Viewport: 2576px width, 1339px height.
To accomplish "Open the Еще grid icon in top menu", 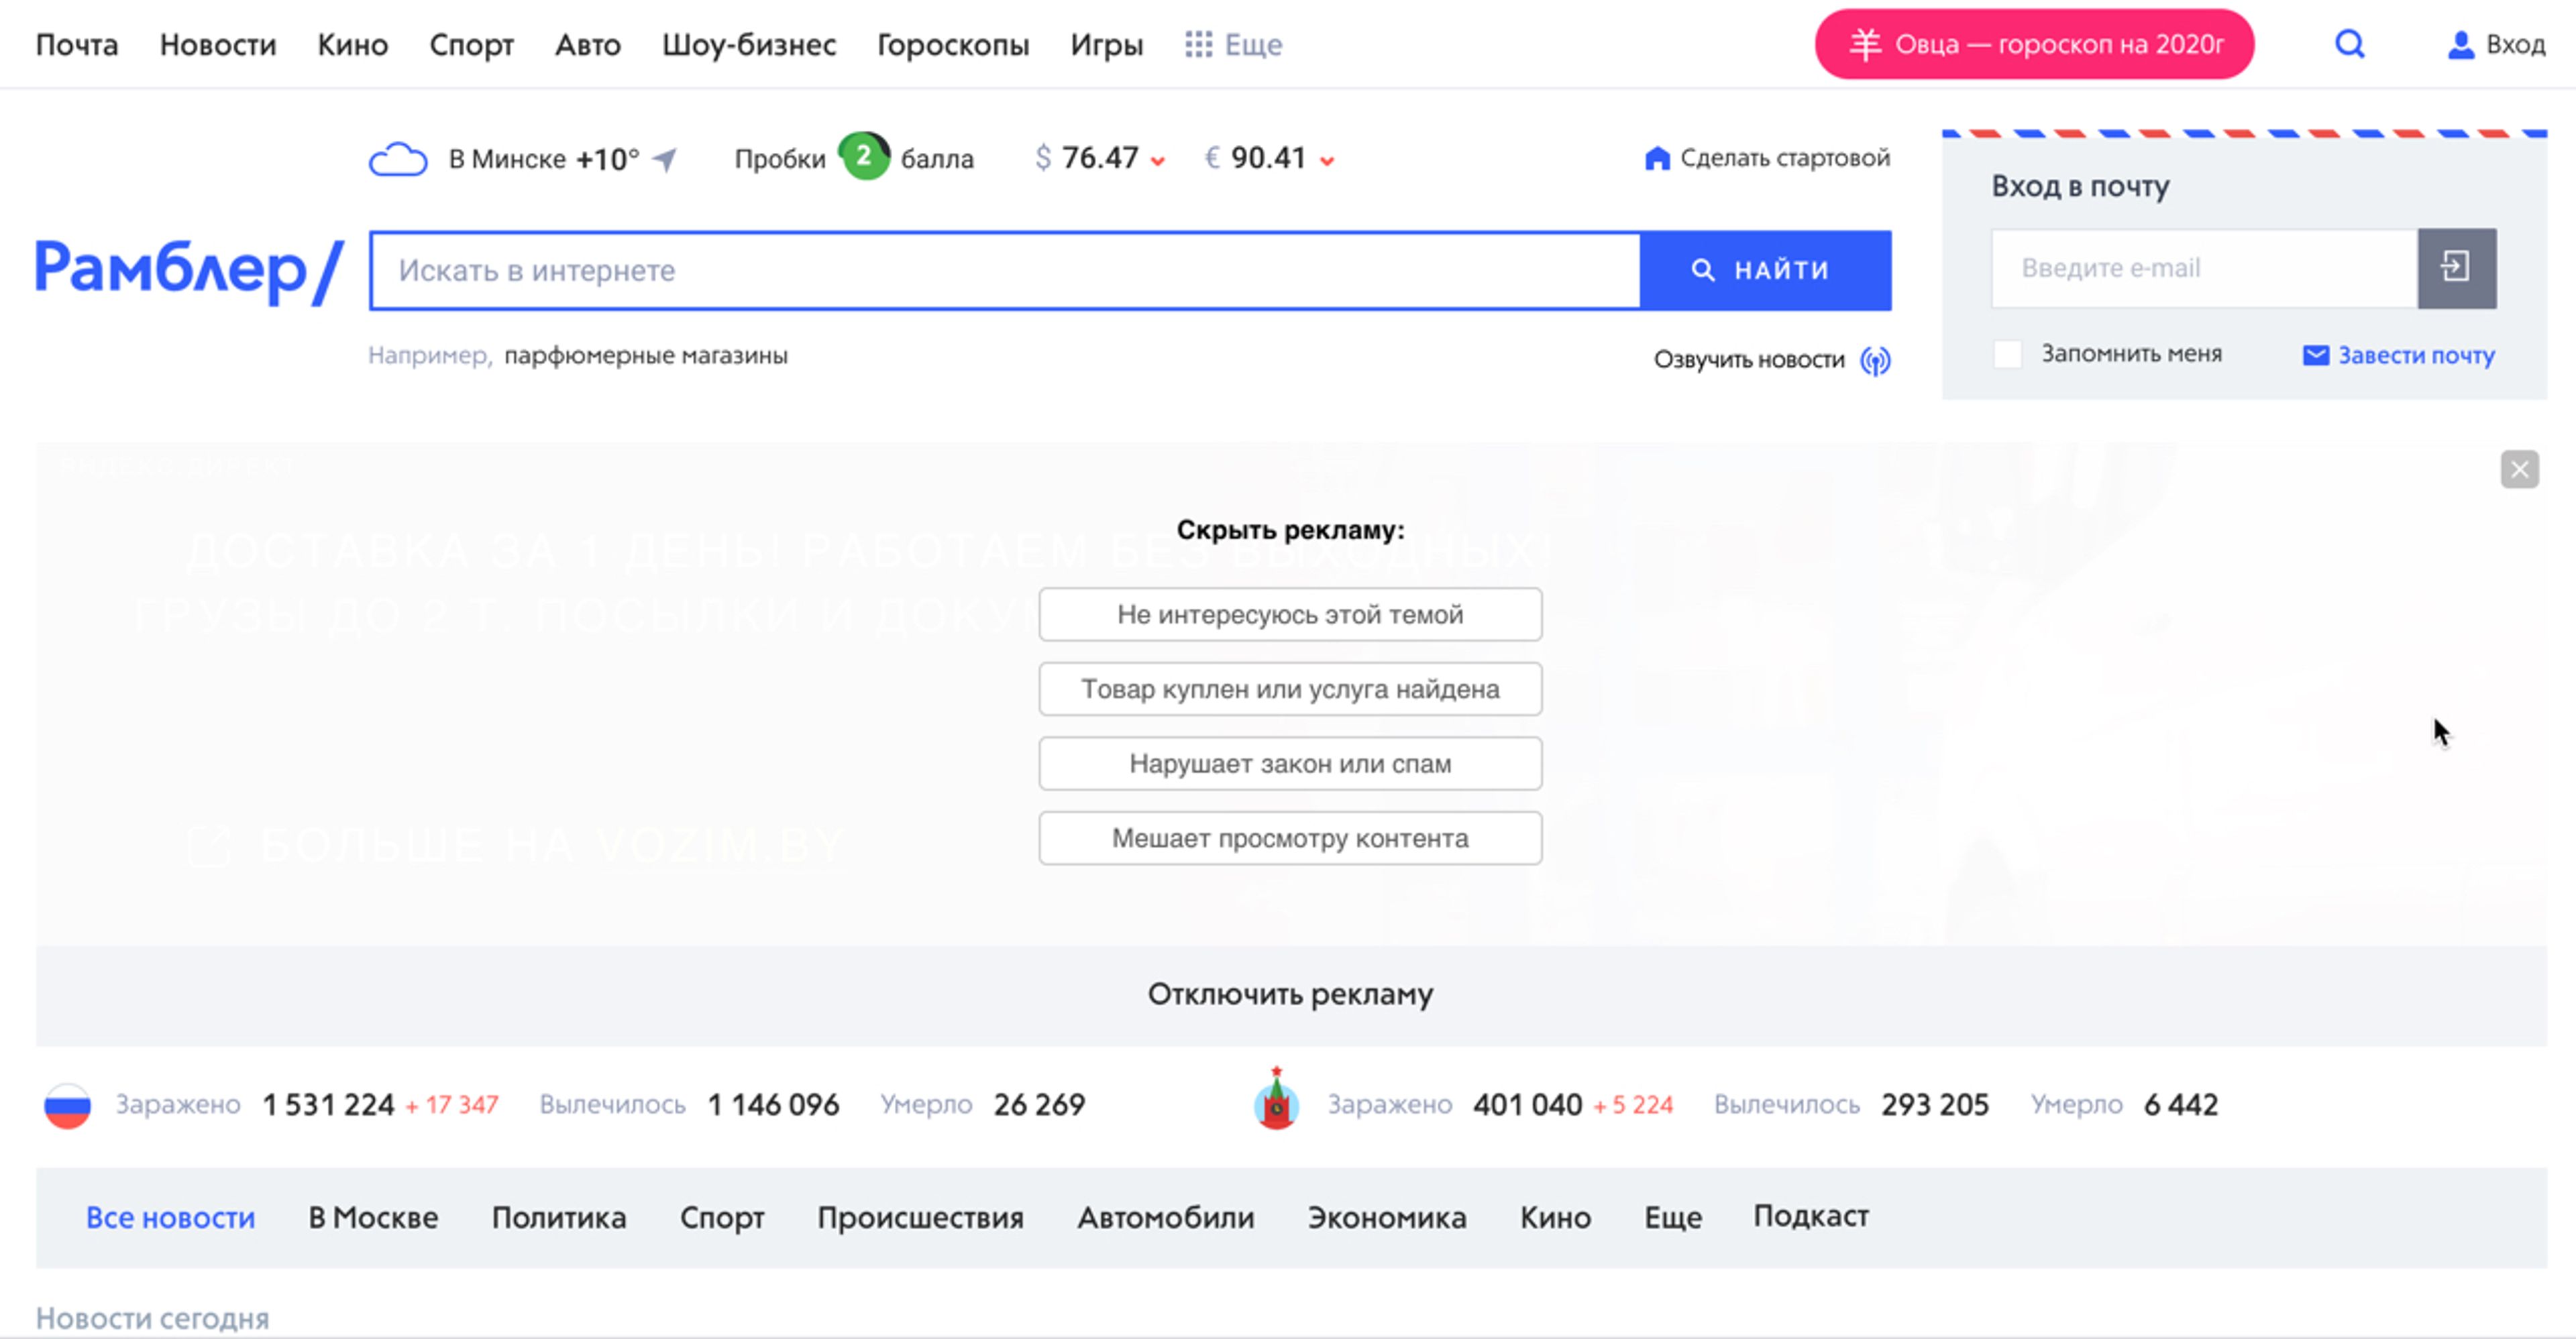I will click(x=1198, y=44).
